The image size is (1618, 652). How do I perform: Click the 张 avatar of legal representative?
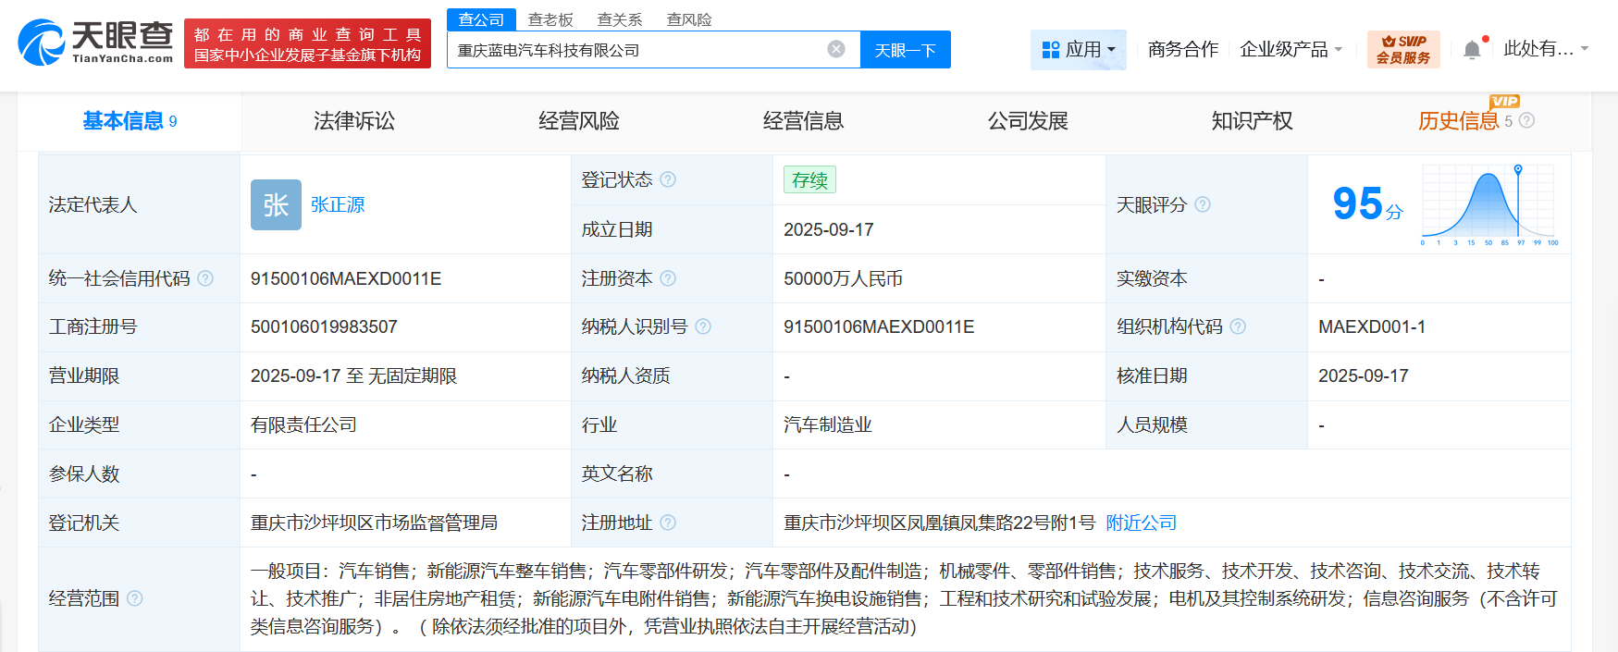[x=276, y=204]
